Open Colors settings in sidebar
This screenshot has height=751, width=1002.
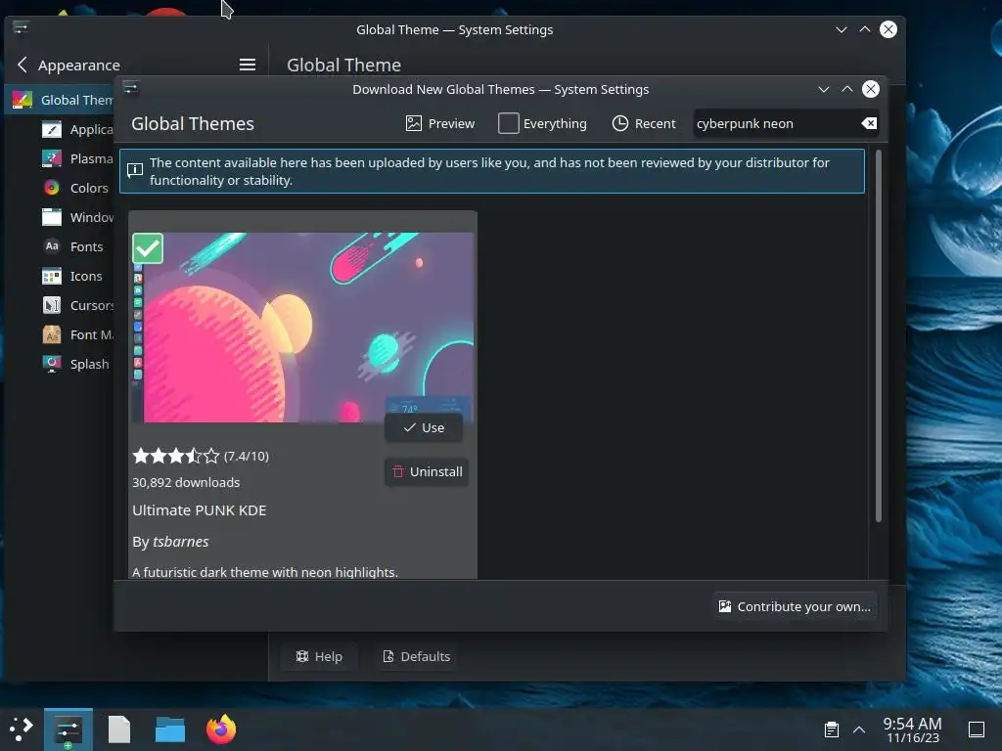click(x=75, y=188)
